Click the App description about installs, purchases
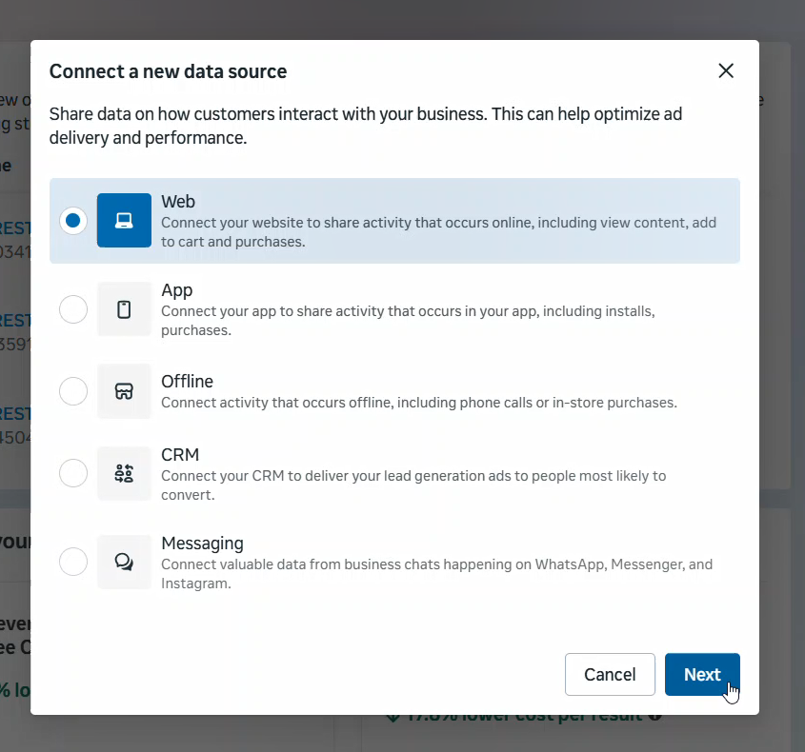805x752 pixels. 408,321
